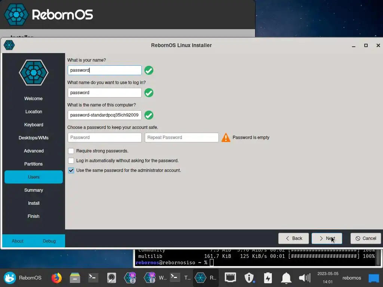Open the disk utility taskbar launcher
The width and height of the screenshot is (383, 287).
tap(111, 278)
